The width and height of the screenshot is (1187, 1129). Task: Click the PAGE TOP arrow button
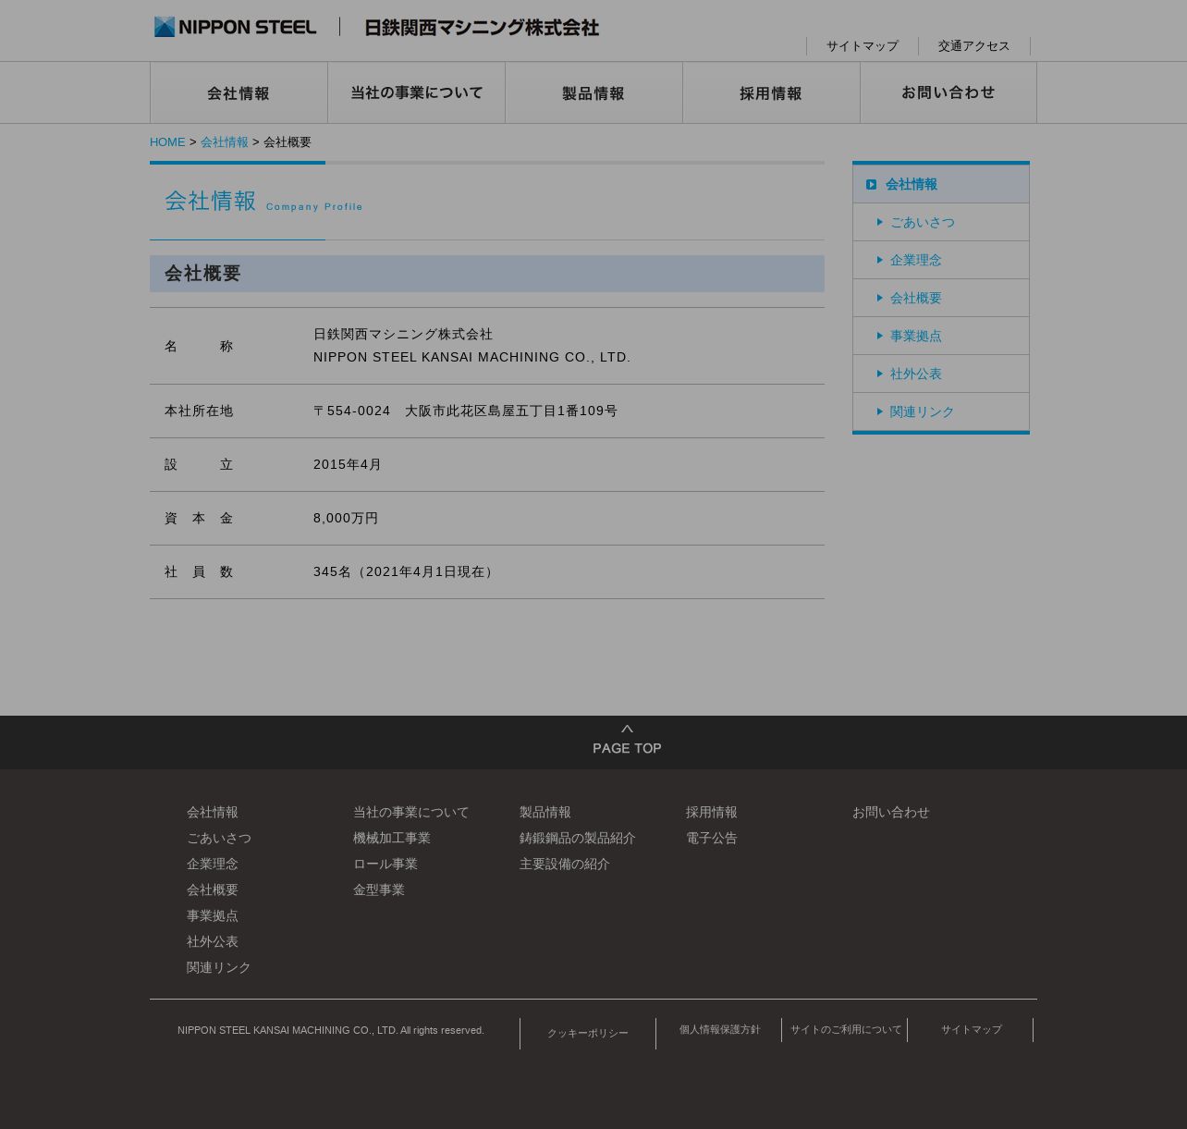[x=627, y=741]
